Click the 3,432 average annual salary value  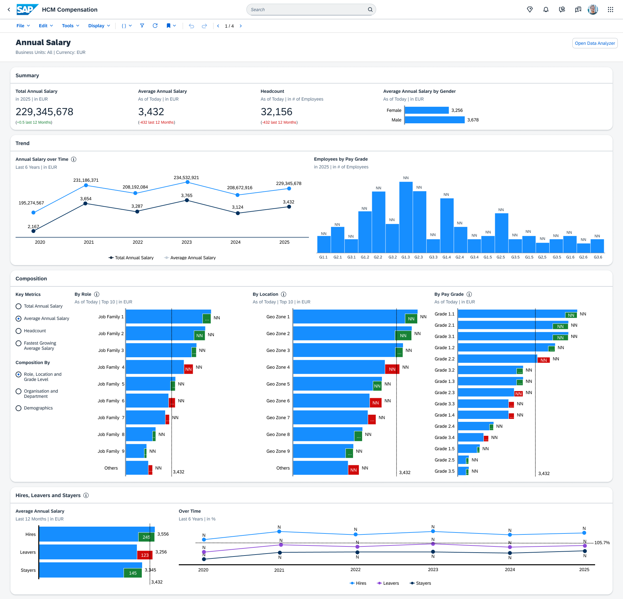tap(151, 112)
